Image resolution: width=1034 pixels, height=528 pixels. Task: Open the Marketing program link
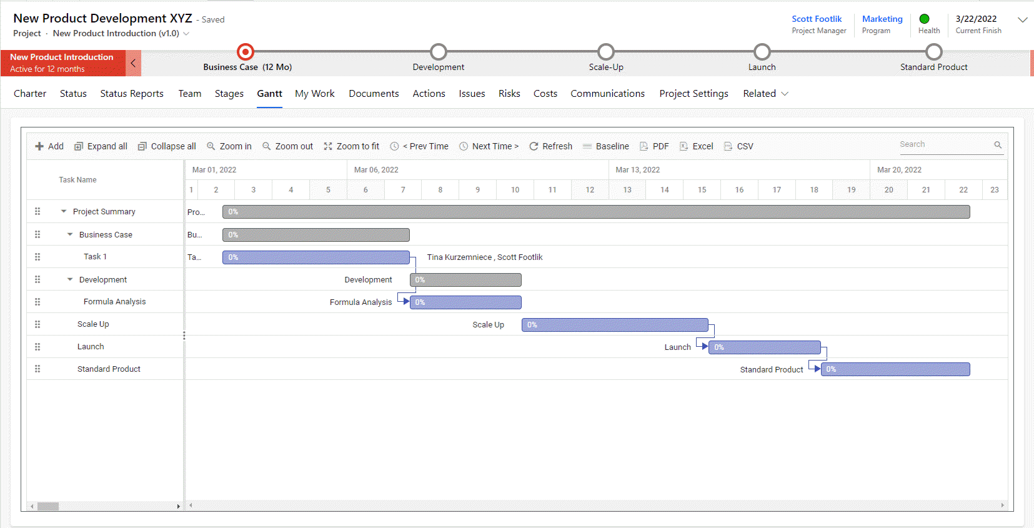point(882,19)
